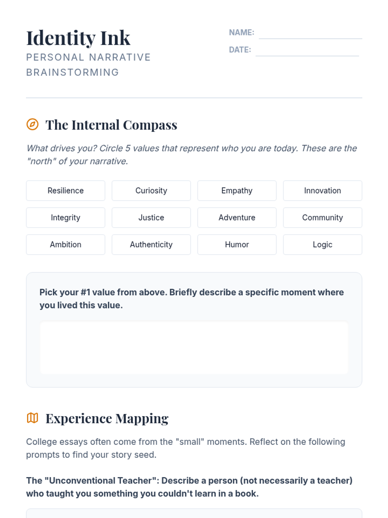Select the Logic value chip
Viewport: 388px width, 518px height.
pyautogui.click(x=322, y=244)
